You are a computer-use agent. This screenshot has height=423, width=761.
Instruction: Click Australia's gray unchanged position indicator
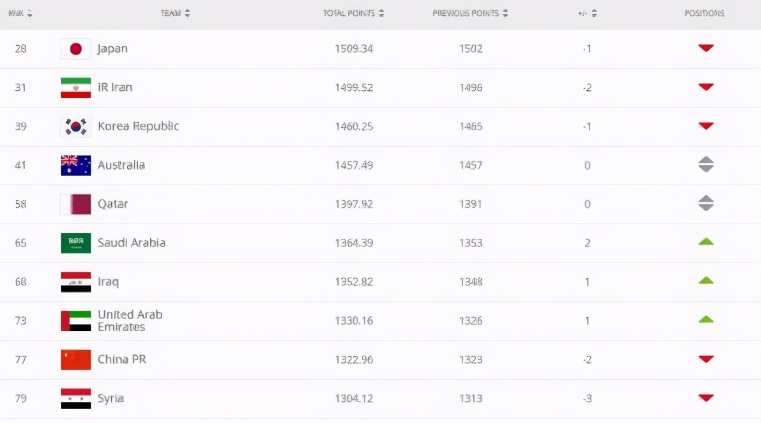click(706, 165)
